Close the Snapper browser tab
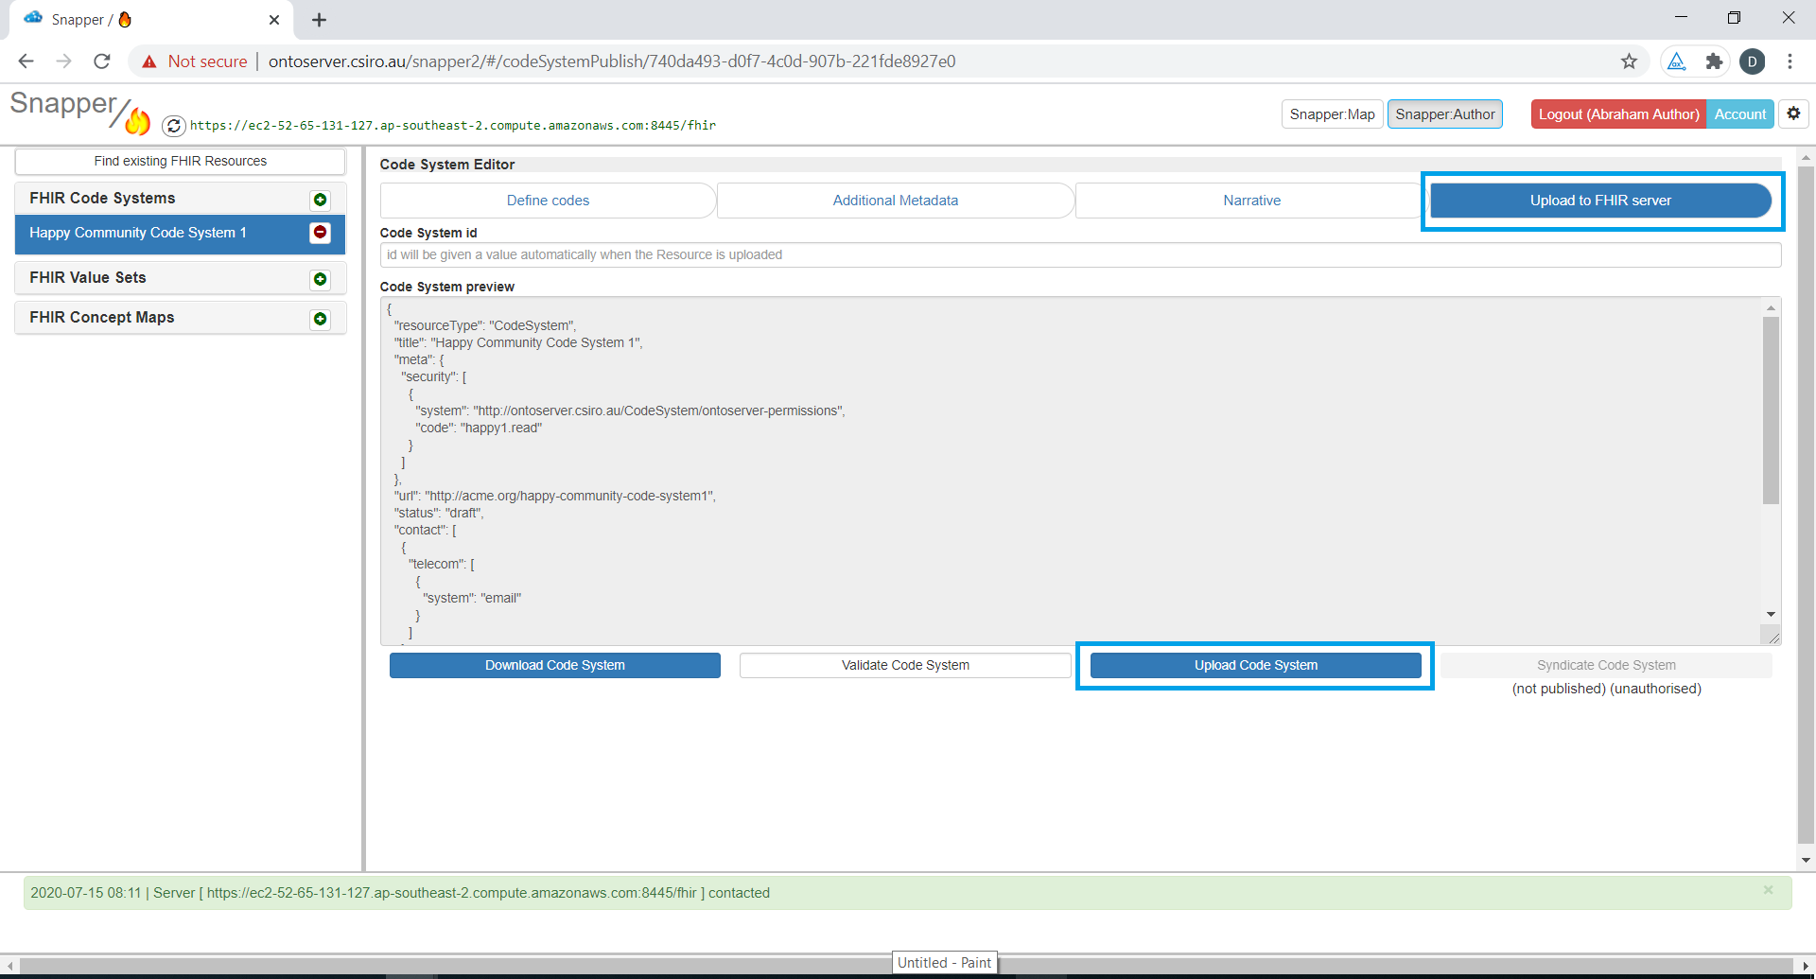 click(x=274, y=20)
